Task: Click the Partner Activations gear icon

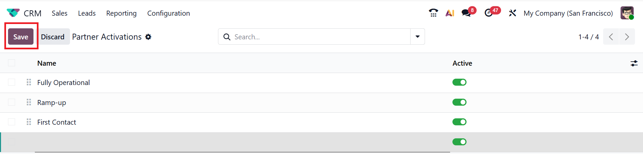Action: [148, 37]
